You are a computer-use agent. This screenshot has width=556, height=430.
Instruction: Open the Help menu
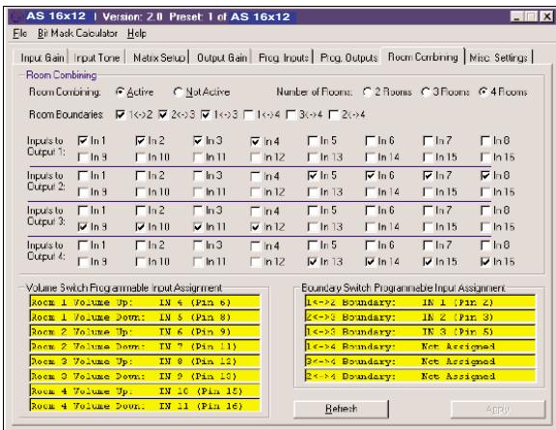(136, 34)
